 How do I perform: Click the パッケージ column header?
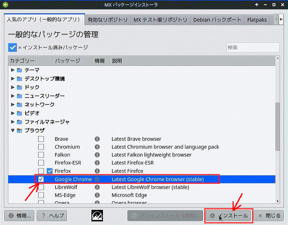(73, 60)
